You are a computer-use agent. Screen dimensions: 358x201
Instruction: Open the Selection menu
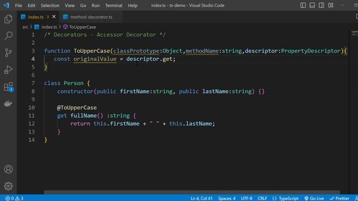(50, 6)
